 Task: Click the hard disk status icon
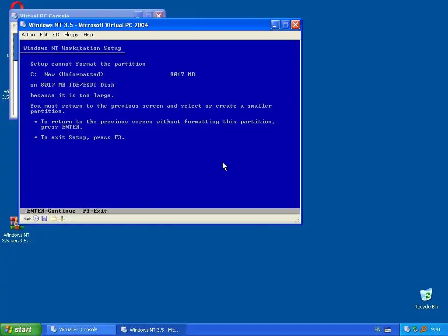click(27, 219)
